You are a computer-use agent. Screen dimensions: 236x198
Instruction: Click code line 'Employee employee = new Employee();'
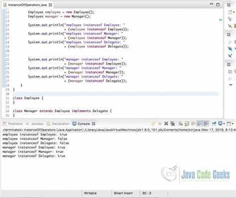click(x=61, y=12)
